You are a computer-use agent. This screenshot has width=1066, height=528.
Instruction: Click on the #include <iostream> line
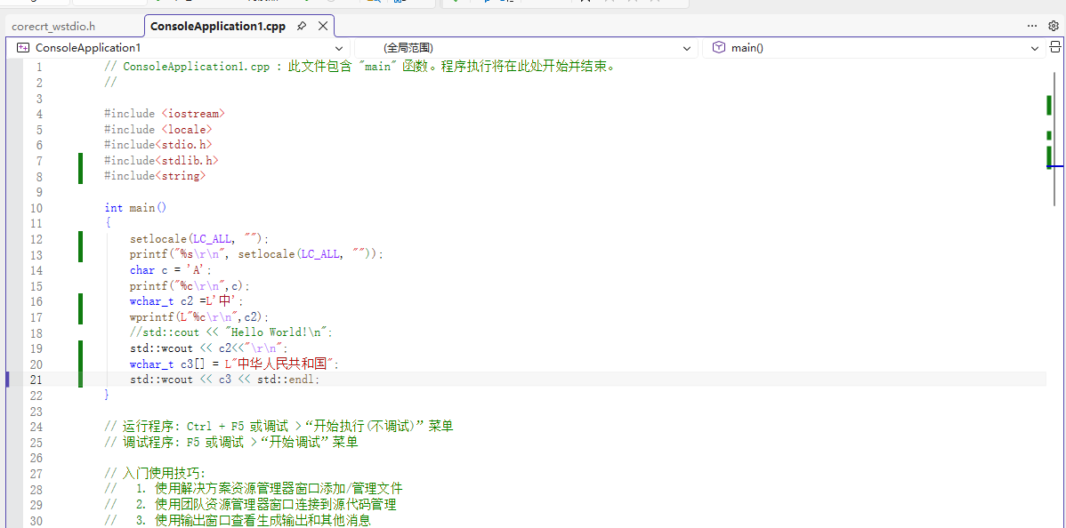coord(165,114)
